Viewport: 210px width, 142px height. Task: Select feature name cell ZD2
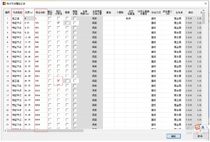[41, 81]
